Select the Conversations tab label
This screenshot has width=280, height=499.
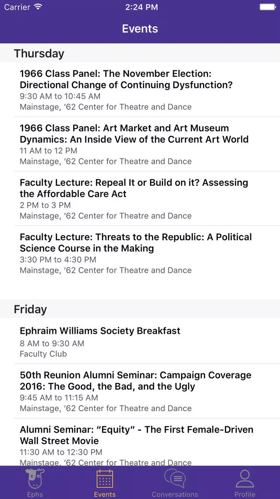[x=175, y=495]
